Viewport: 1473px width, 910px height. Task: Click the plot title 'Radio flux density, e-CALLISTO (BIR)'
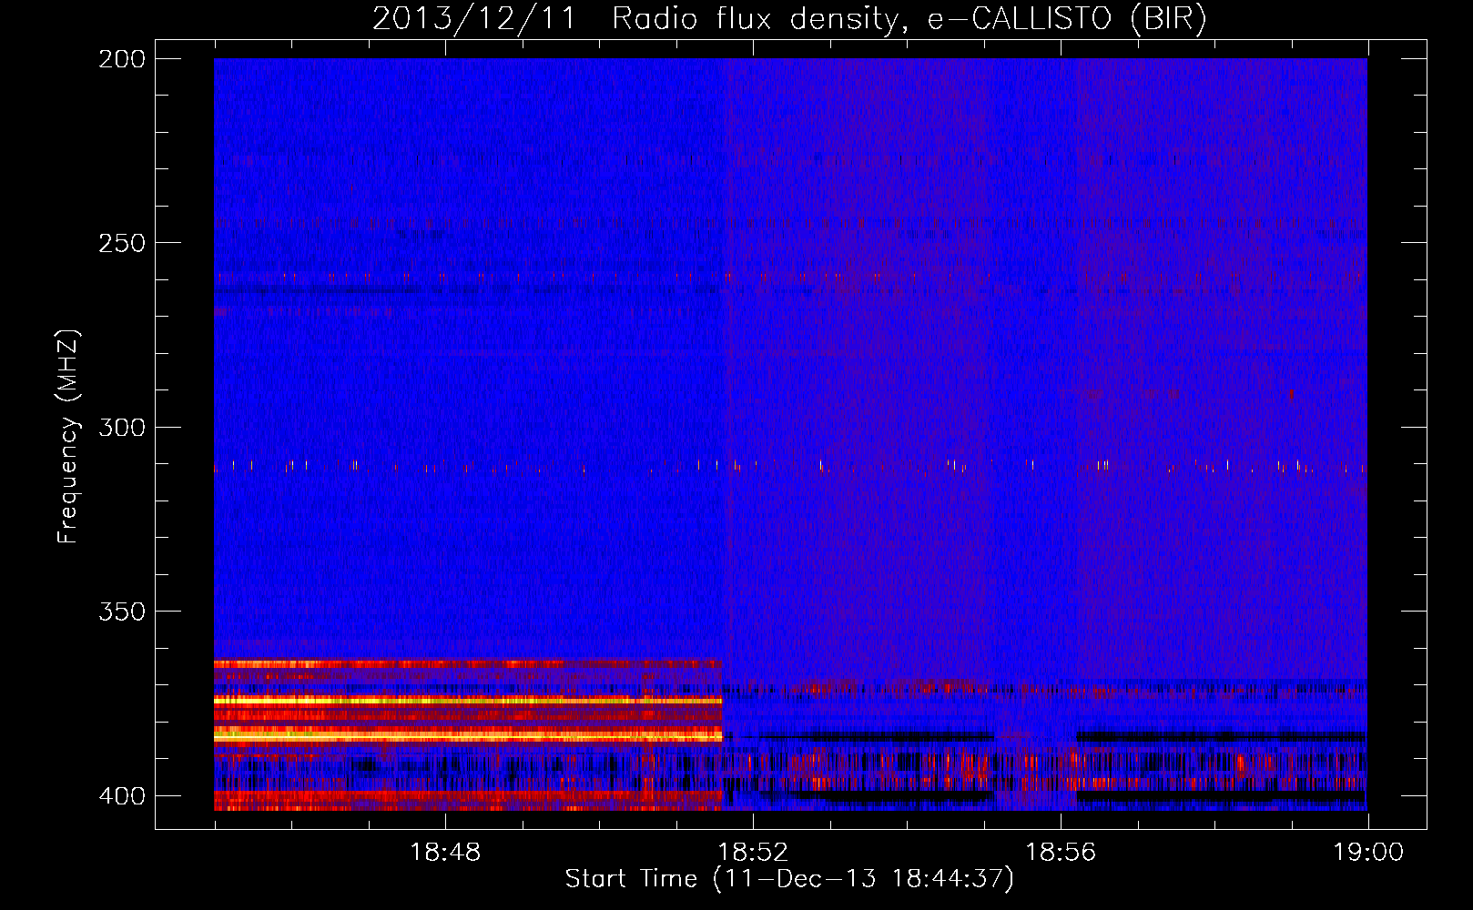coord(909,19)
